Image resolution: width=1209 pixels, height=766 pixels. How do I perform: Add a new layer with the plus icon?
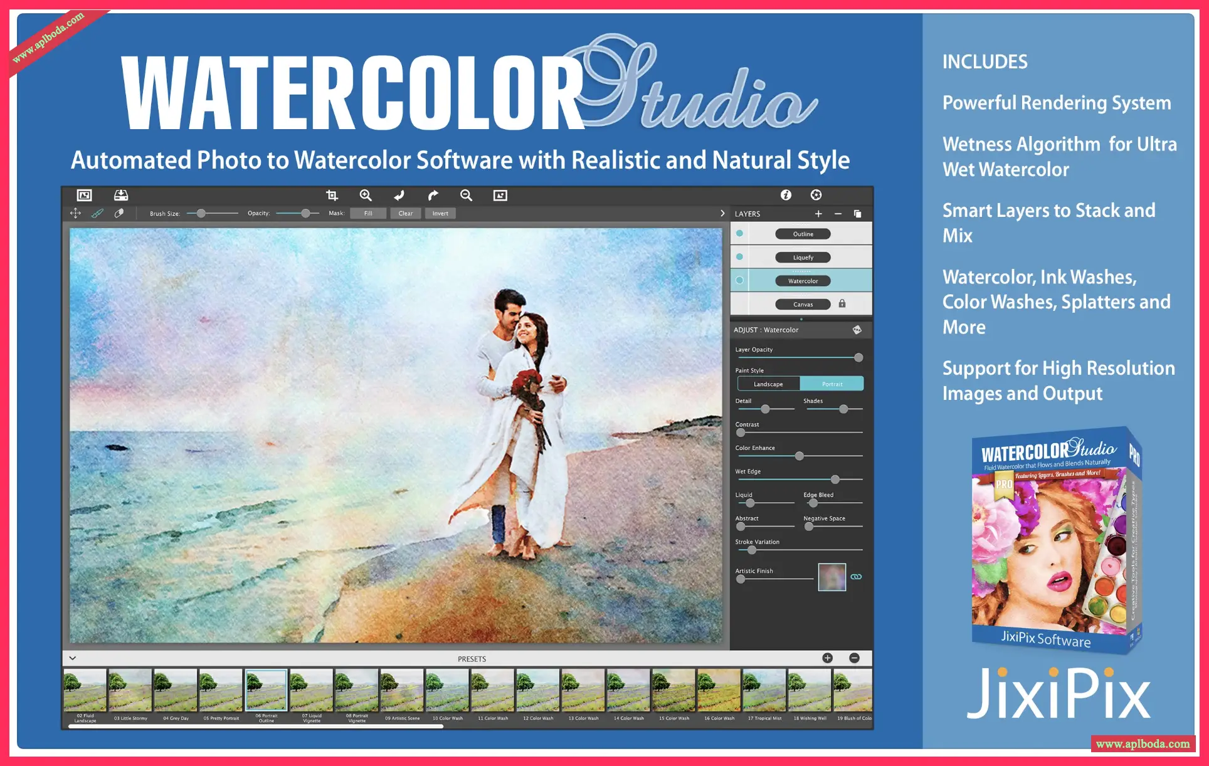point(818,214)
